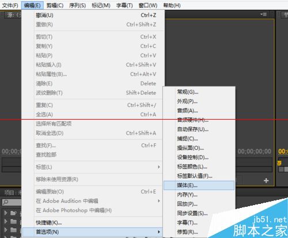Select 清除(E) menu entry

(x=93, y=84)
